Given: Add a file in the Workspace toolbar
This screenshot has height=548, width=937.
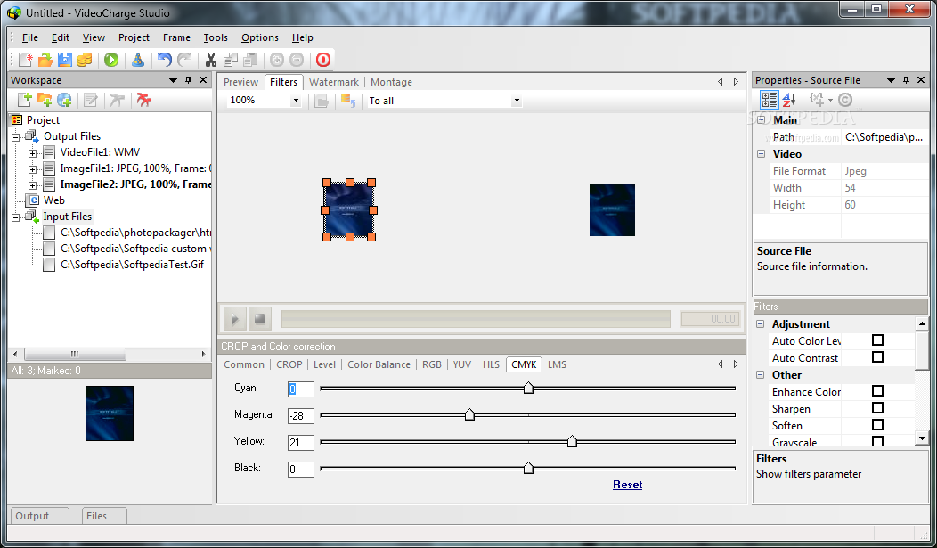Looking at the screenshot, I should (x=25, y=100).
